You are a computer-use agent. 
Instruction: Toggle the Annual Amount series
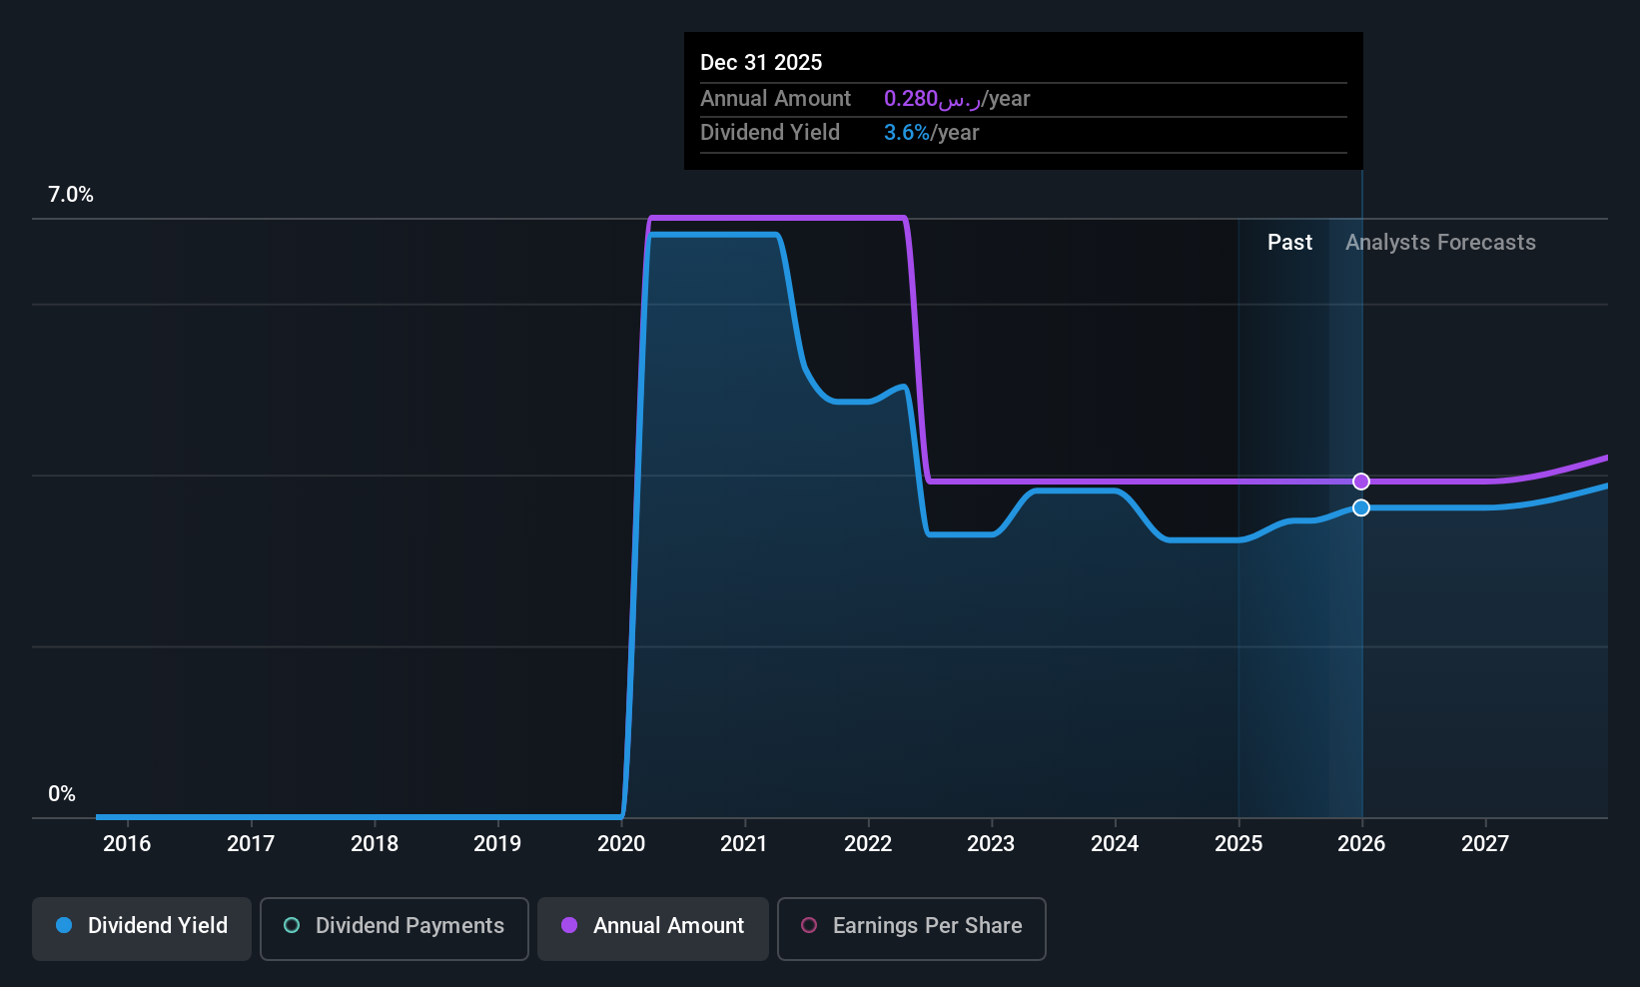tap(653, 929)
